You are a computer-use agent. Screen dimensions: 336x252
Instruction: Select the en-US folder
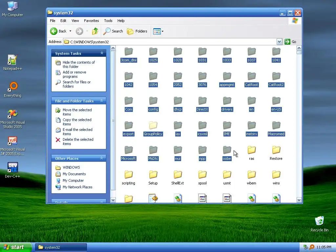276,104
